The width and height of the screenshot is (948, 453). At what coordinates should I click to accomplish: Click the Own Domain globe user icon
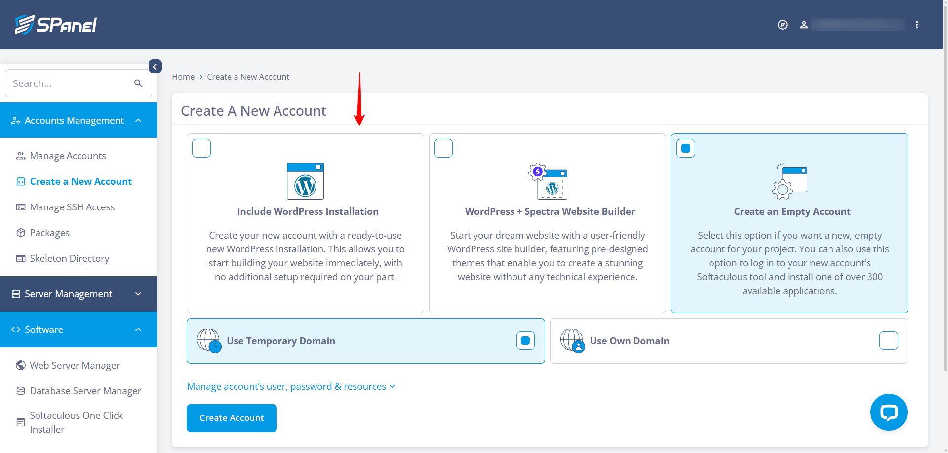[572, 341]
